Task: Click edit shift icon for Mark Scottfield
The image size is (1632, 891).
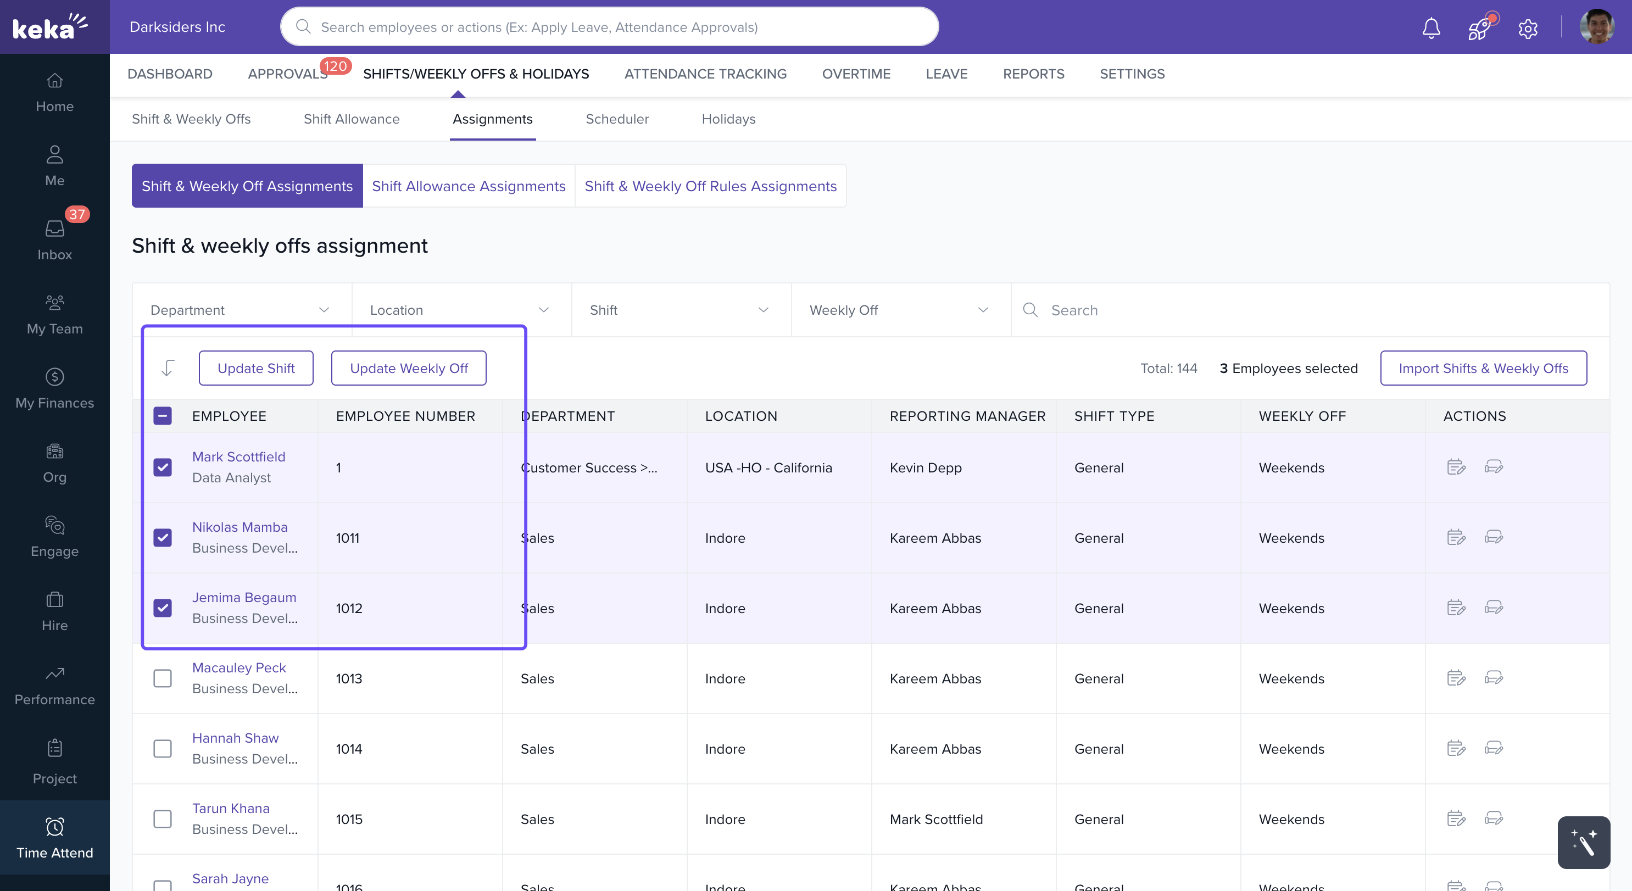Action: 1456,467
